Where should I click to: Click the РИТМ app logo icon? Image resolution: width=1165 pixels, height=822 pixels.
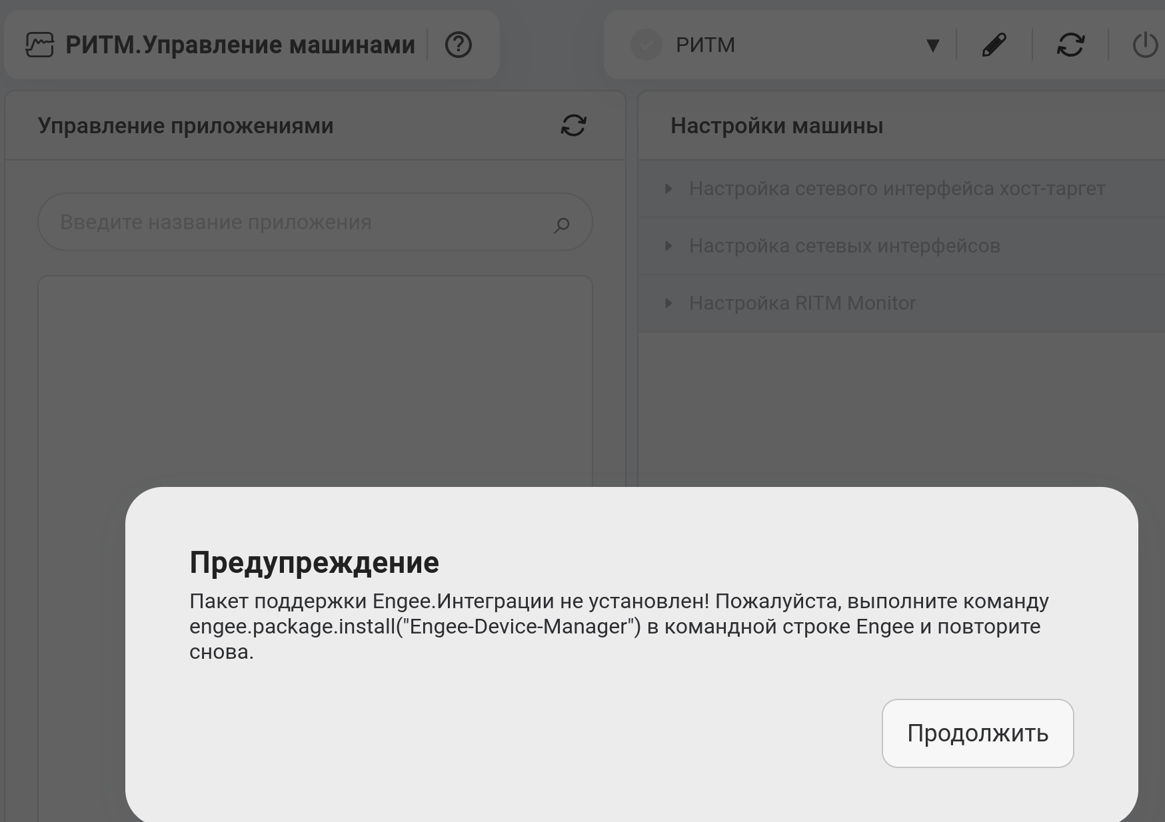[39, 45]
